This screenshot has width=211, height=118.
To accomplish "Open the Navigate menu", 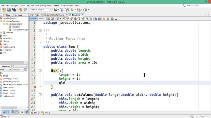I will (15, 6).
